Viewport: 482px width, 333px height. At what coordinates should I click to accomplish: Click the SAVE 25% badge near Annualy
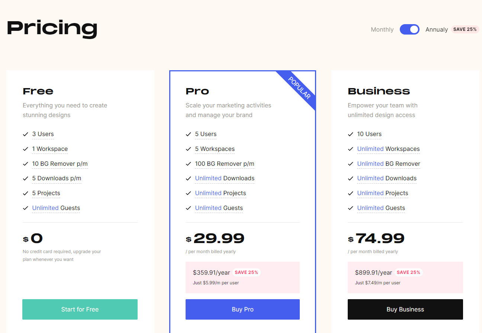(x=465, y=29)
